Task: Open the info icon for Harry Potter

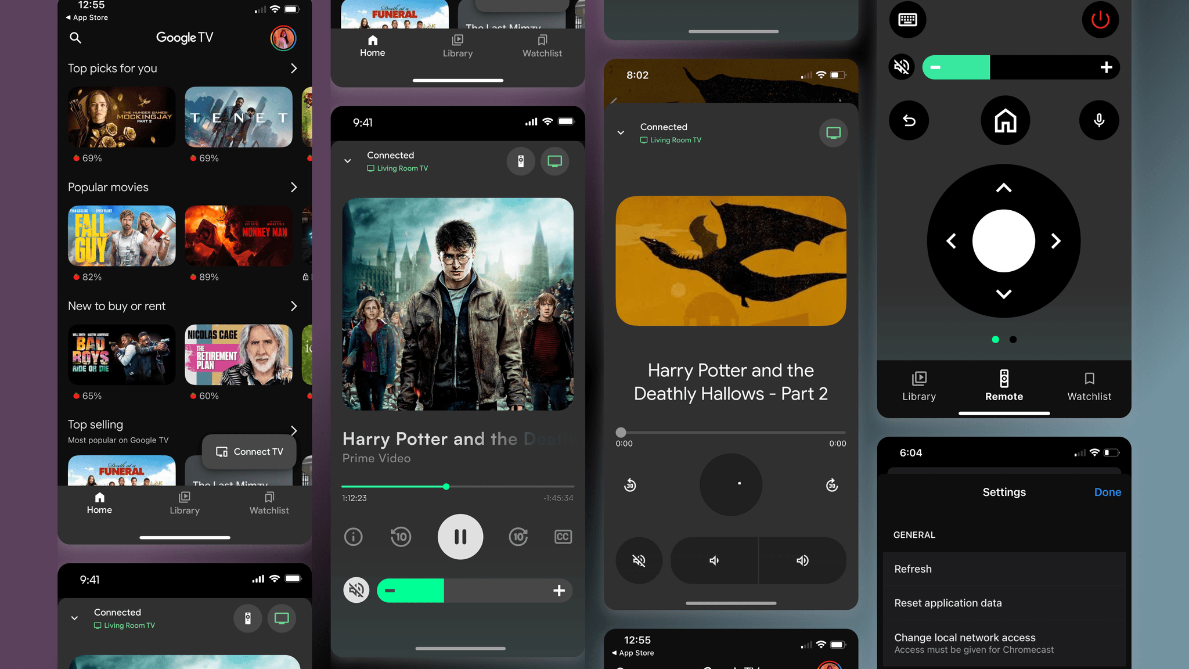Action: (353, 537)
